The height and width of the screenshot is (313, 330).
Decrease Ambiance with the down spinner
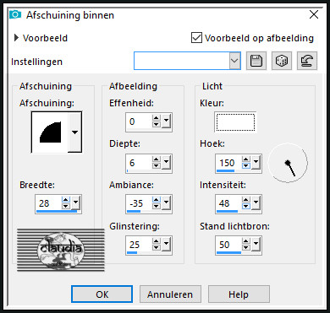coord(157,206)
